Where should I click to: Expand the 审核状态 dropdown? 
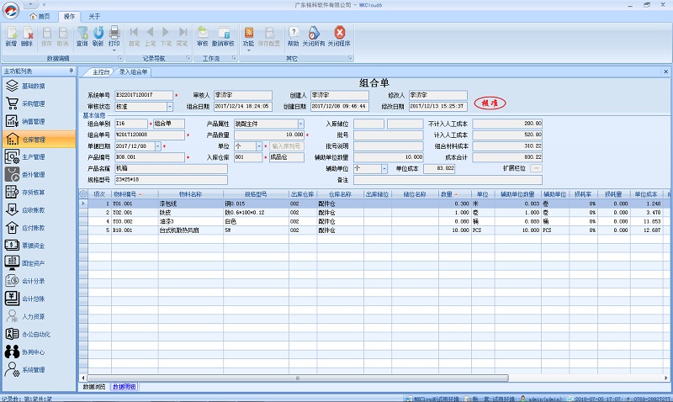click(x=170, y=106)
